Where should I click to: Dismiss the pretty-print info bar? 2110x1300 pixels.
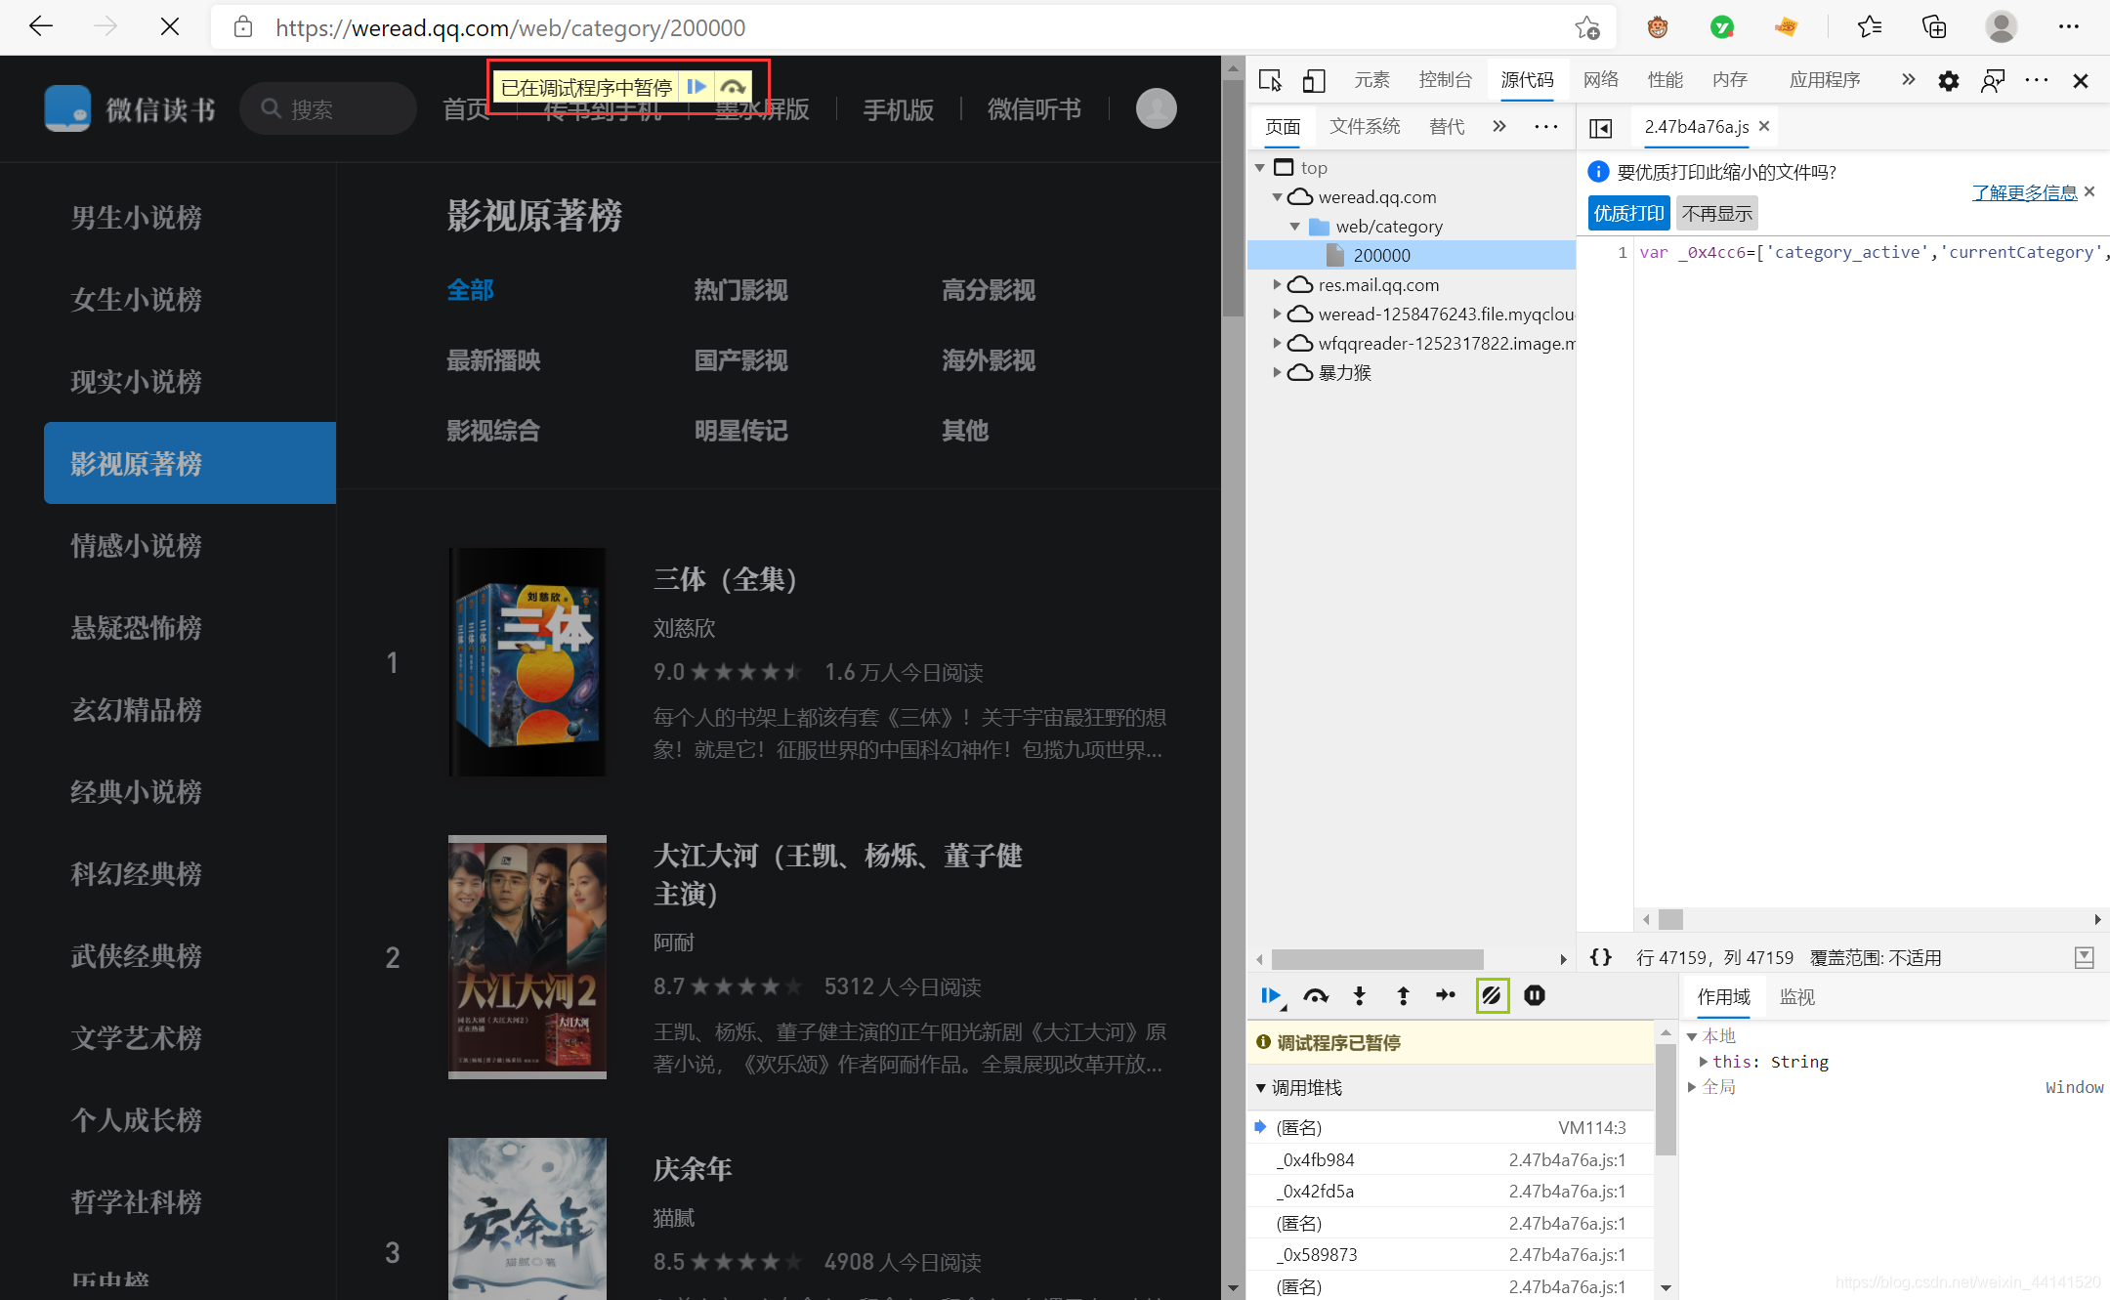(2089, 191)
